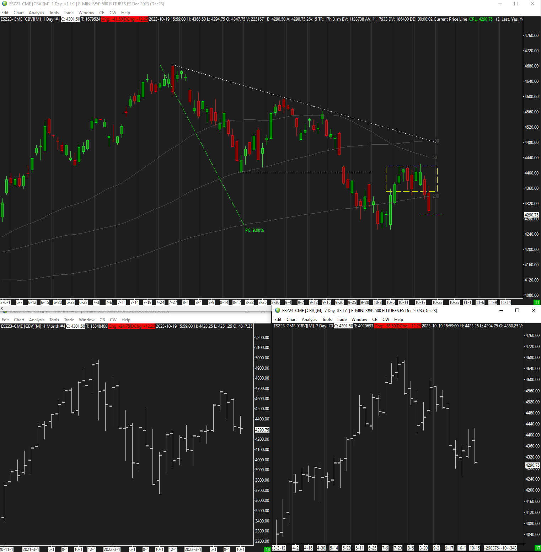Open the CW menu in the 1 Day chart window
Image resolution: width=541 pixels, height=552 pixels.
pyautogui.click(x=113, y=13)
